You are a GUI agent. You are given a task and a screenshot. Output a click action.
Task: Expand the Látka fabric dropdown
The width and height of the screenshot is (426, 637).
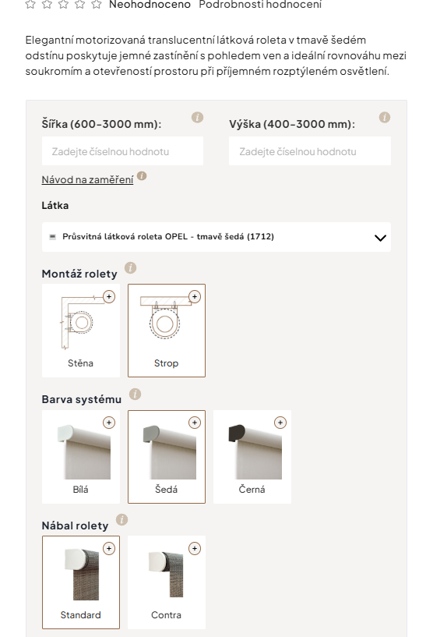[x=217, y=237]
